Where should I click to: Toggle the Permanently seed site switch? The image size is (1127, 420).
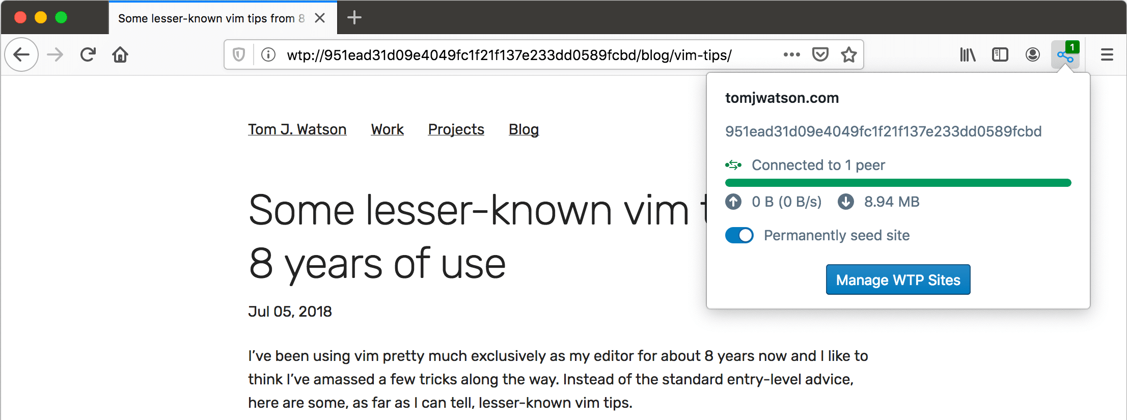coord(739,235)
